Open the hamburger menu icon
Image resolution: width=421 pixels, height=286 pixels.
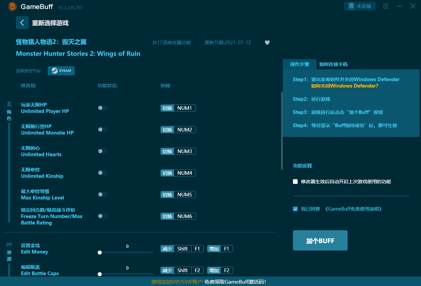[386, 6]
